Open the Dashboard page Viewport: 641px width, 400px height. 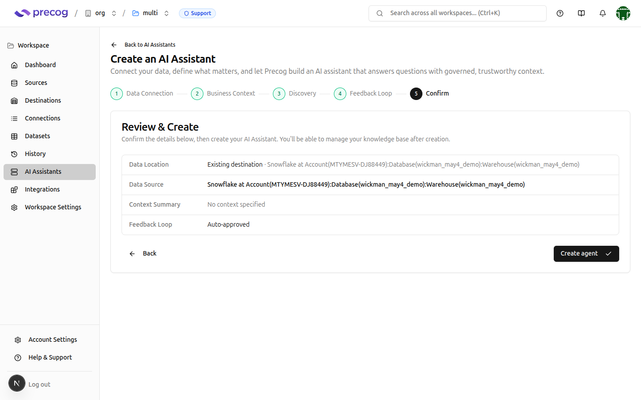[49, 65]
